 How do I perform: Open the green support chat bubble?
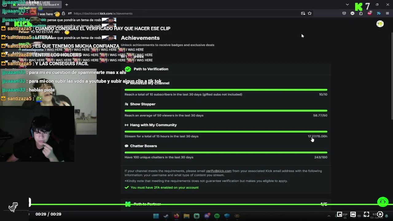(383, 202)
